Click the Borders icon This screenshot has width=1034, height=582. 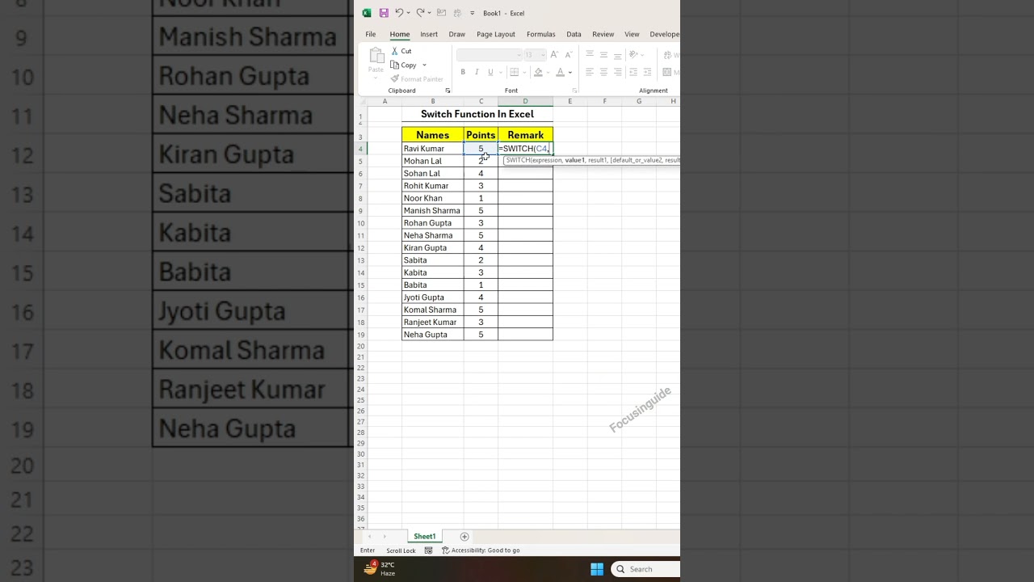click(x=512, y=72)
